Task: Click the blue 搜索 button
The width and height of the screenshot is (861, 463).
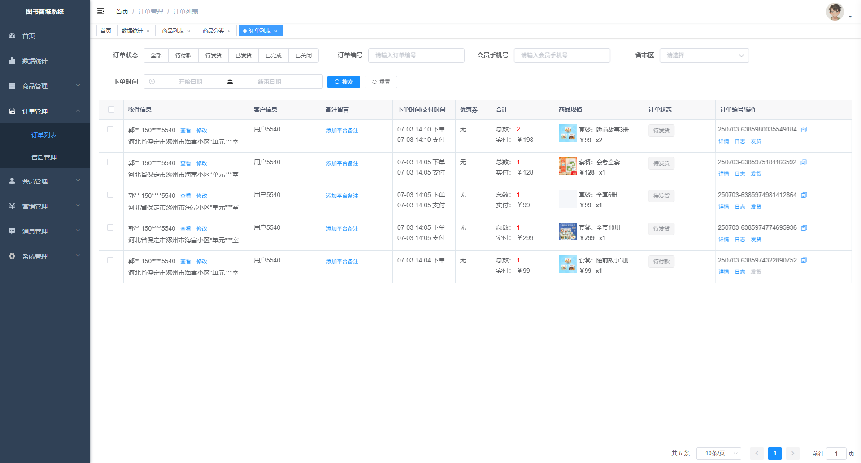Action: coord(344,82)
